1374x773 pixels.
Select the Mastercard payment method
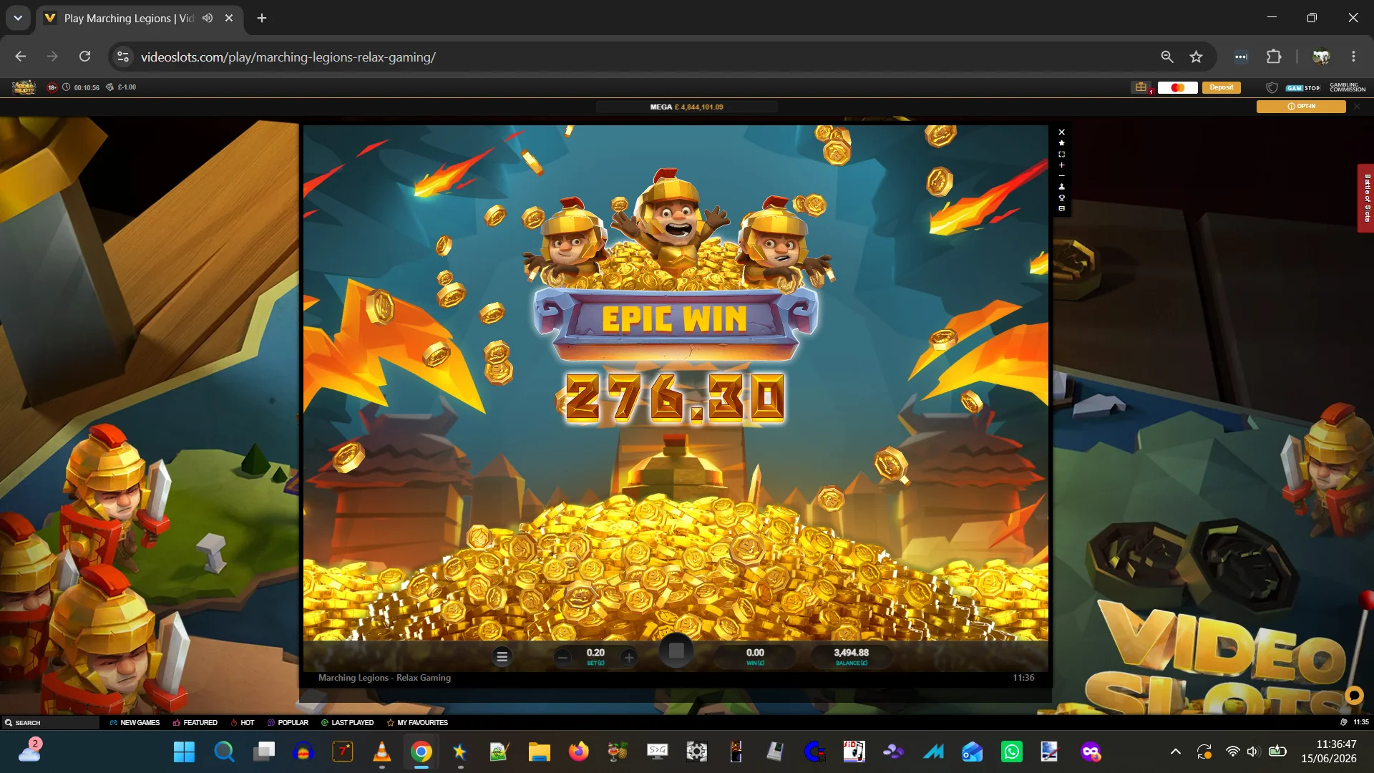click(1177, 87)
